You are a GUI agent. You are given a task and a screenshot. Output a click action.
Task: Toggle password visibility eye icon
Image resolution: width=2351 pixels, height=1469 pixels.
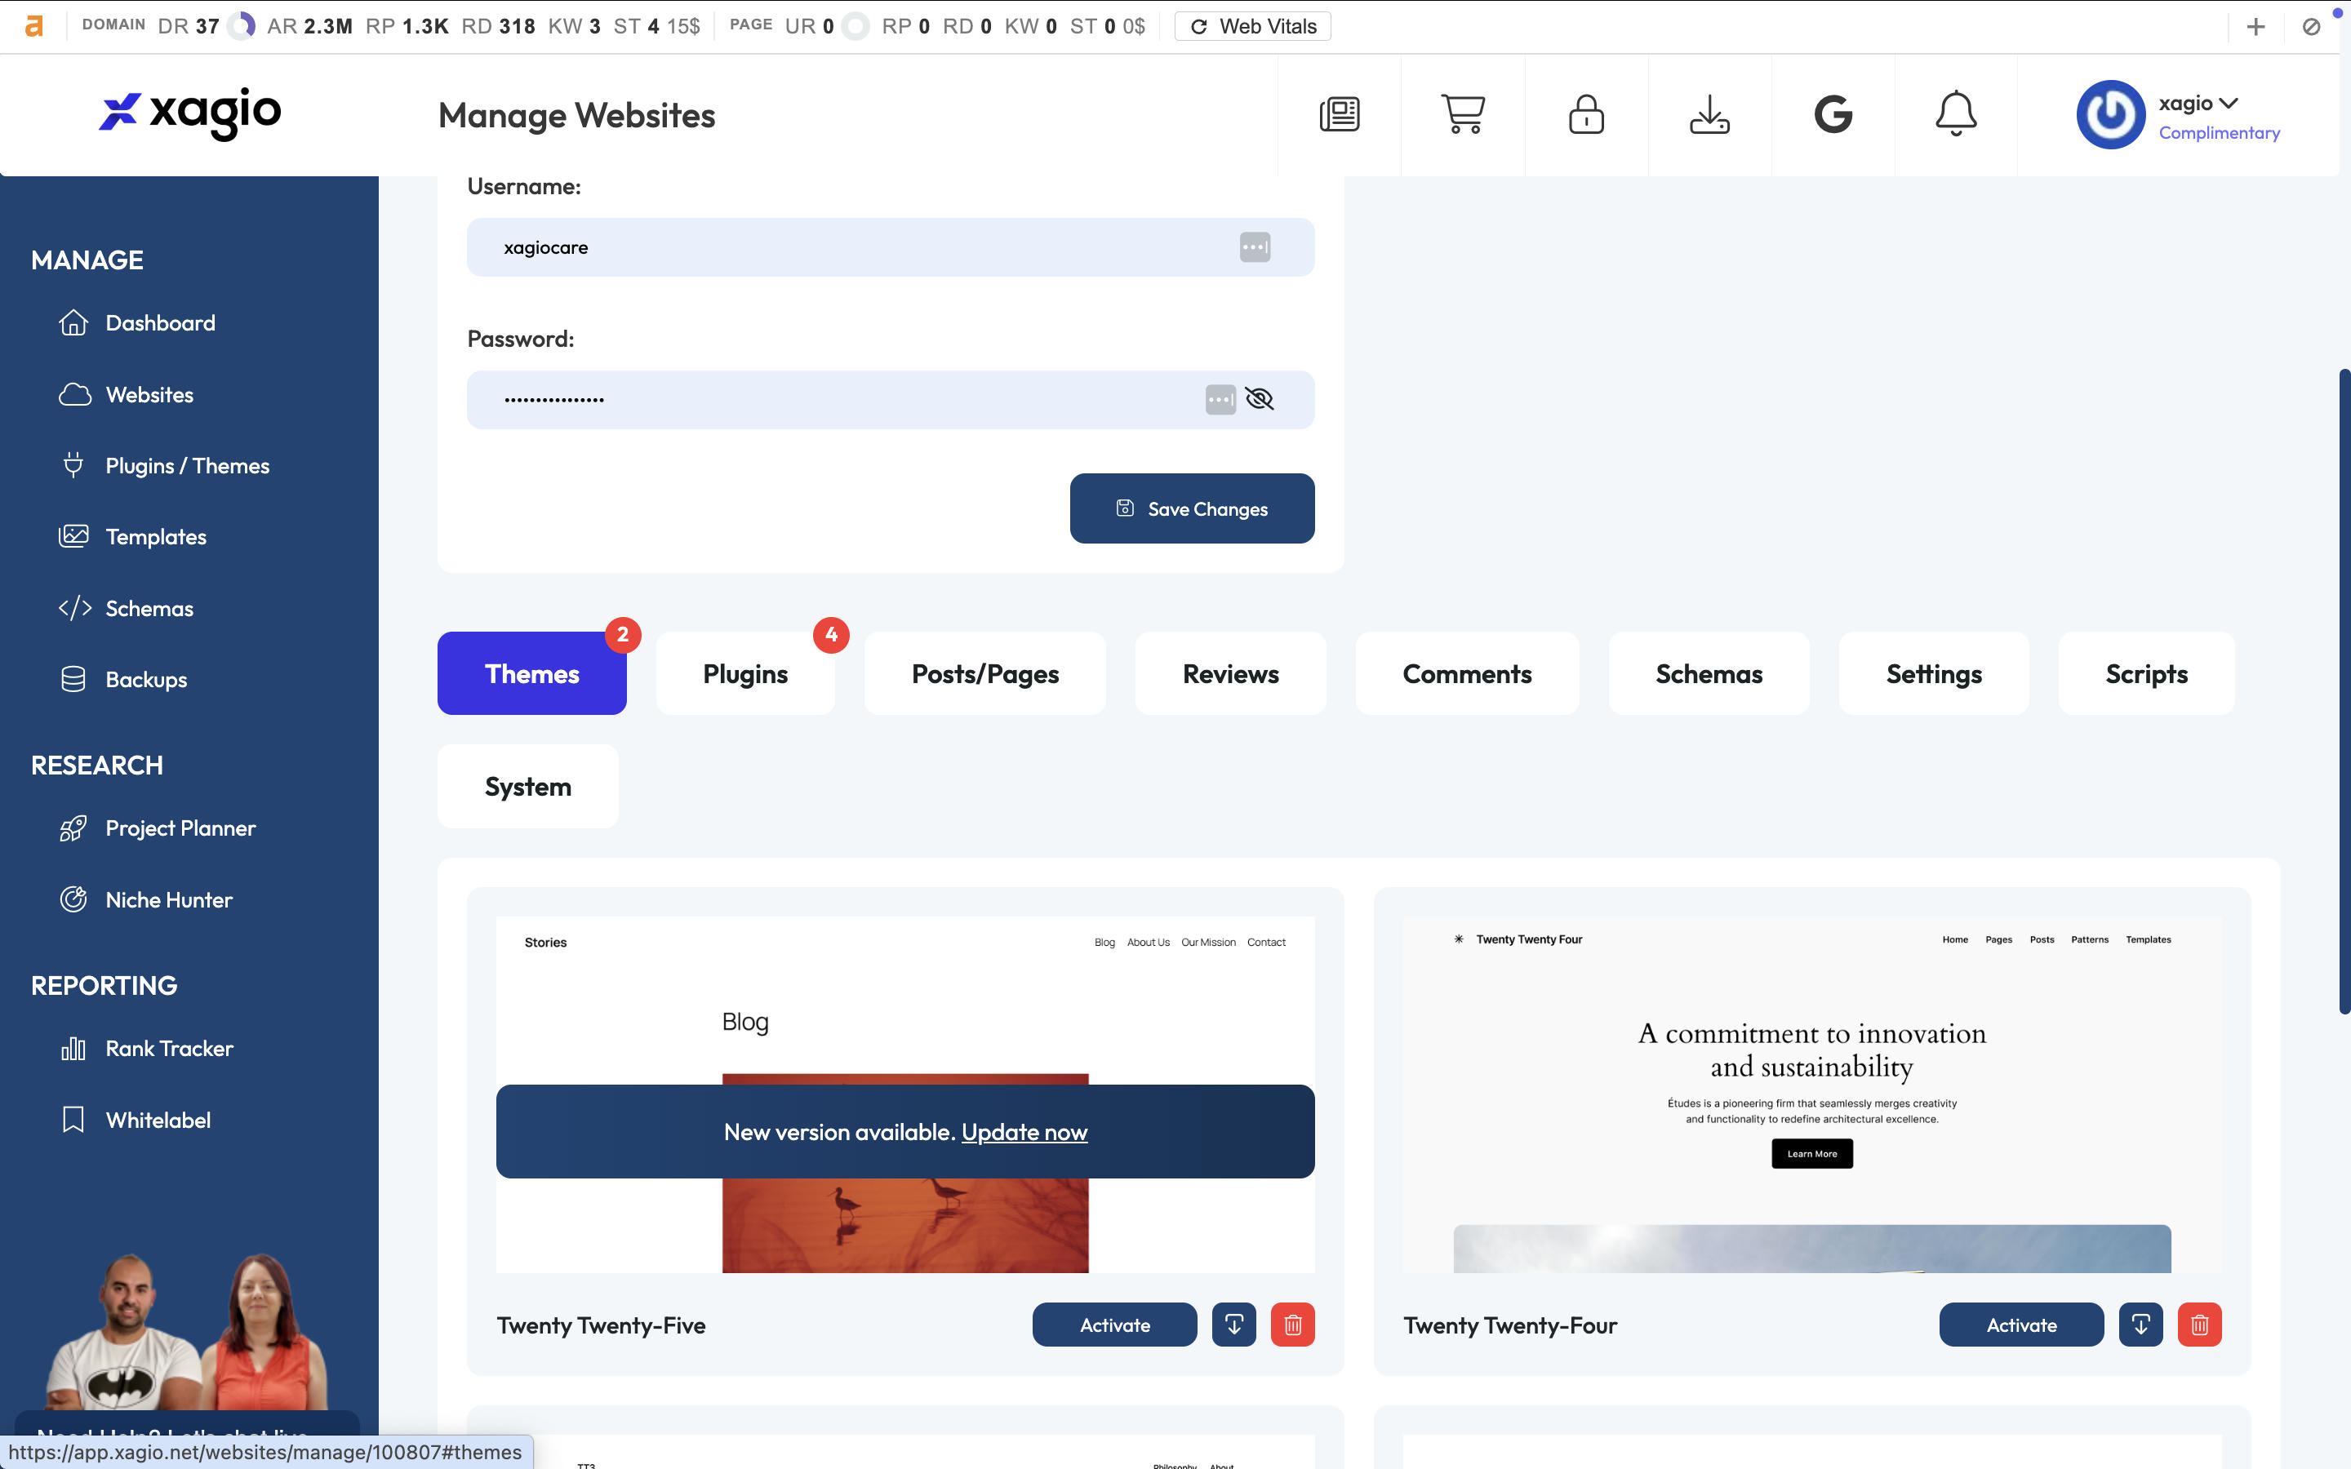[1259, 399]
